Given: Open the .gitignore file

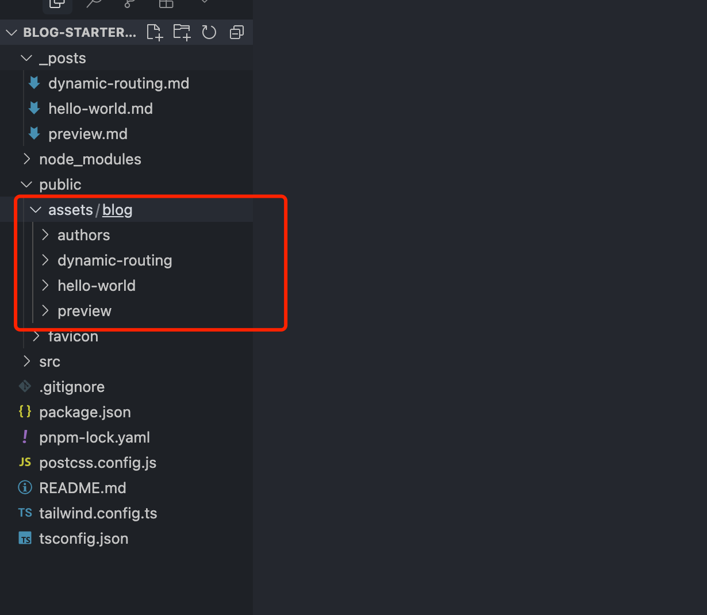Looking at the screenshot, I should click(x=72, y=387).
